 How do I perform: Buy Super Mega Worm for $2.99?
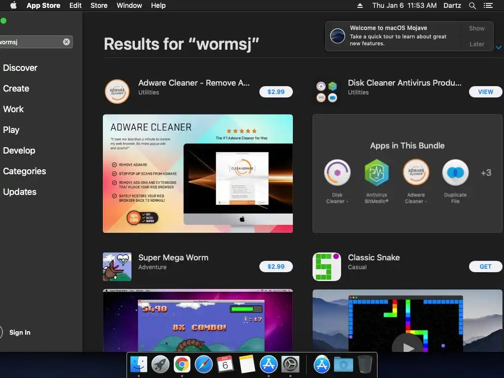tap(276, 266)
